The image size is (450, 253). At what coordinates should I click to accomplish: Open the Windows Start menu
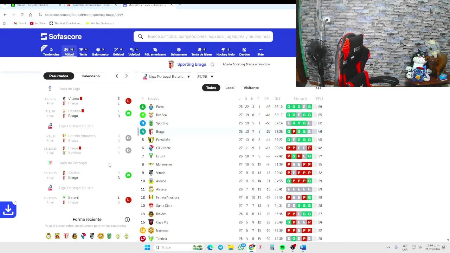[147, 247]
